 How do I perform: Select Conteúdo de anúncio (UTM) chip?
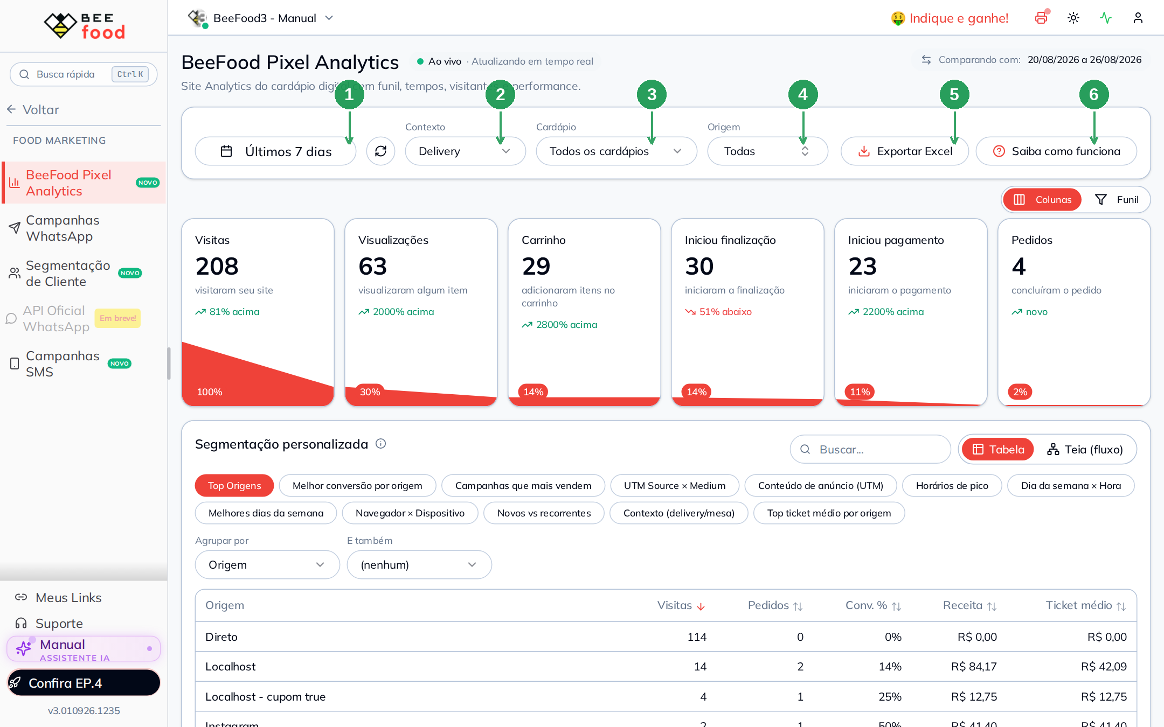pyautogui.click(x=820, y=485)
